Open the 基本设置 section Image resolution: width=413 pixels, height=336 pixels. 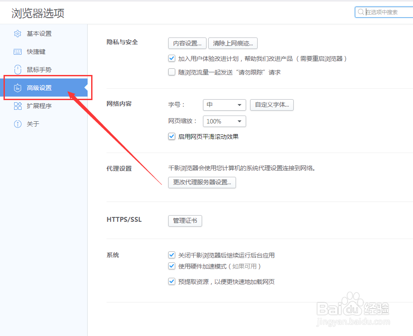click(44, 34)
